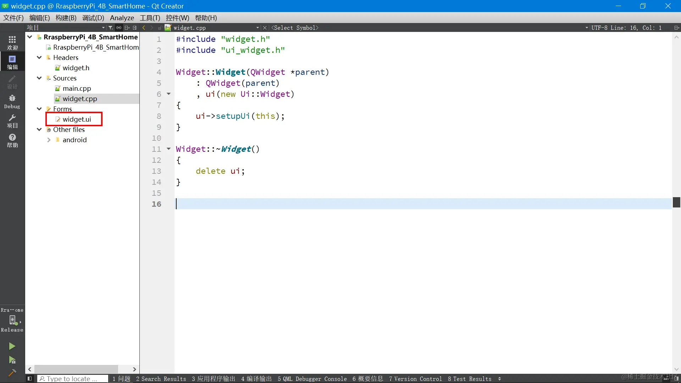Viewport: 681px width, 383px height.
Task: Click project panel horizontal scrollbar left arrow
Action: [x=30, y=369]
